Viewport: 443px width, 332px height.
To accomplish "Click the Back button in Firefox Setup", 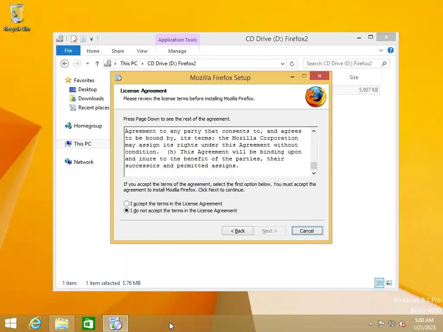I will 238,231.
